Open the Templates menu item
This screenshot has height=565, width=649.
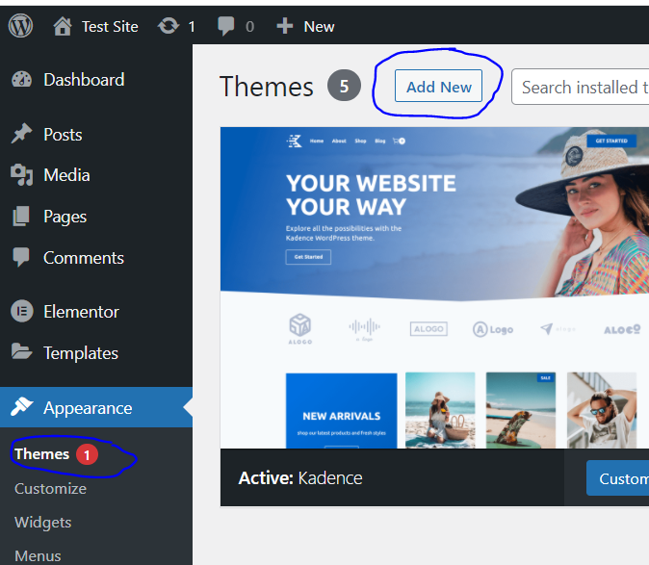pyautogui.click(x=81, y=353)
